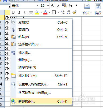The image size is (103, 108).
Task: Decrease decimal places icon
Action: point(68,12)
